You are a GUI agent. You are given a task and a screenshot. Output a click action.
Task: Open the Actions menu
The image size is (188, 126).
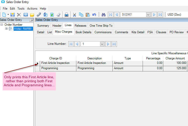click(x=32, y=9)
